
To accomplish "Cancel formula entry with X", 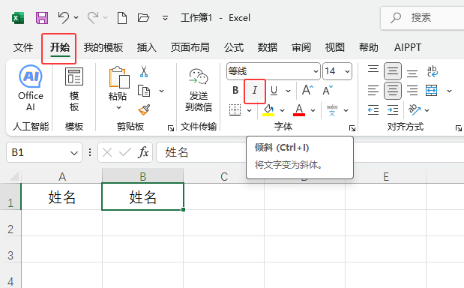I will [x=107, y=152].
